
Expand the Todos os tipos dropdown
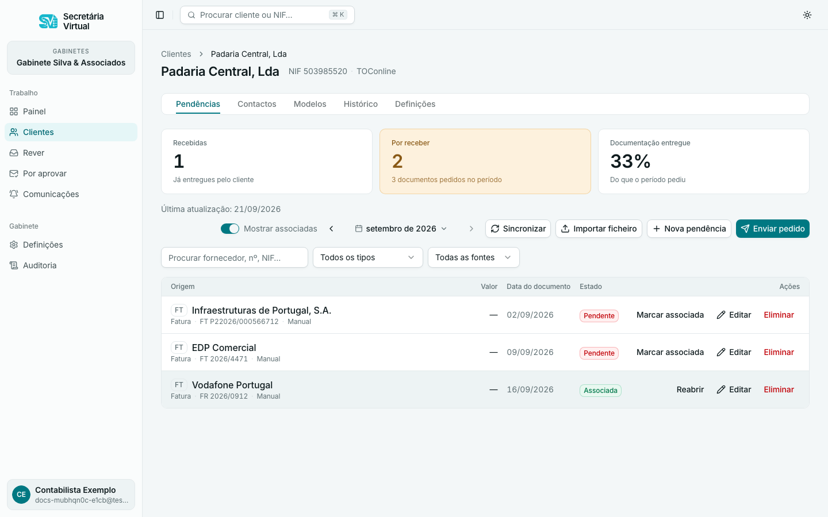[x=368, y=257]
